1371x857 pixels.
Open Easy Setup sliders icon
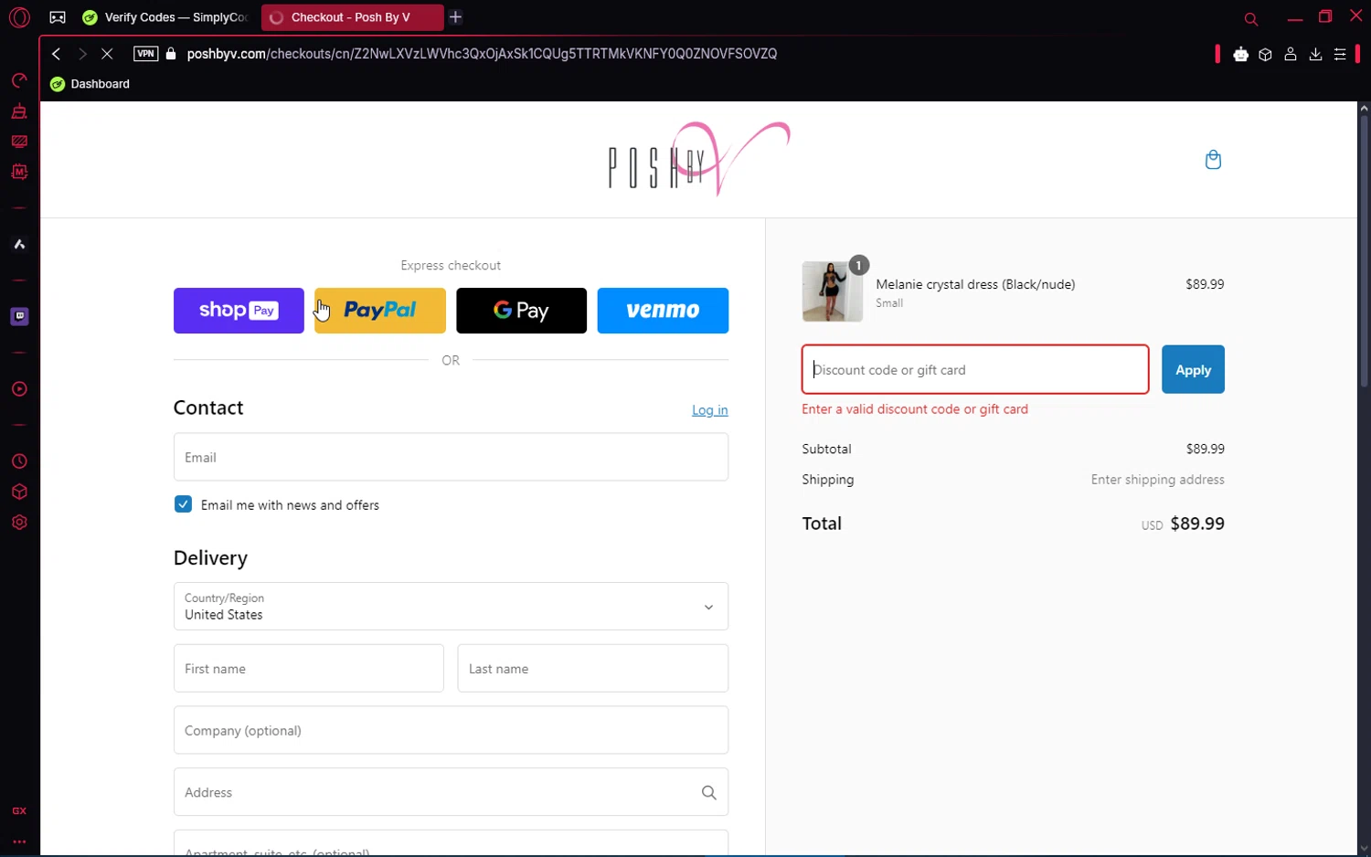coord(1340,55)
